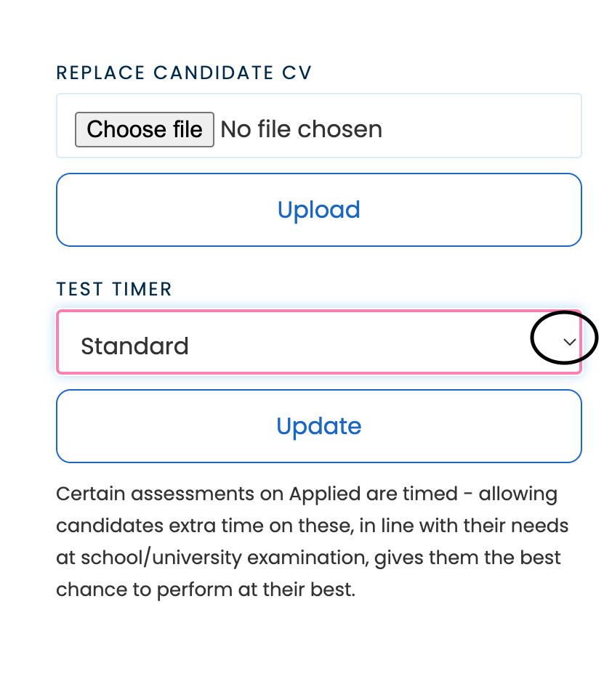Open the Standard test timer dropdown
This screenshot has height=681, width=612.
318,343
